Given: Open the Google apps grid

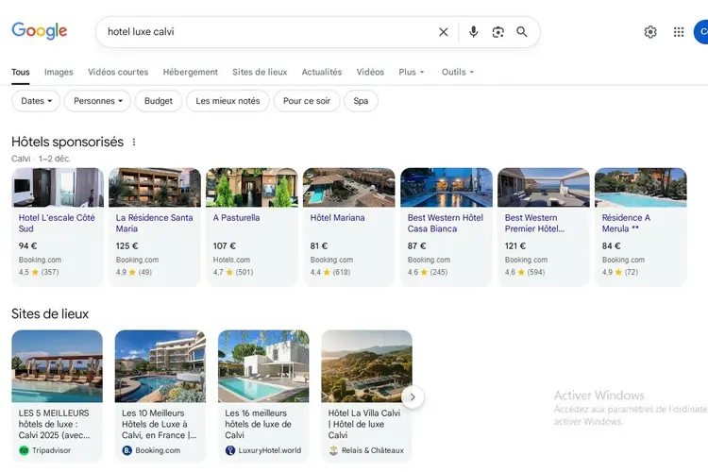Looking at the screenshot, I should (679, 32).
